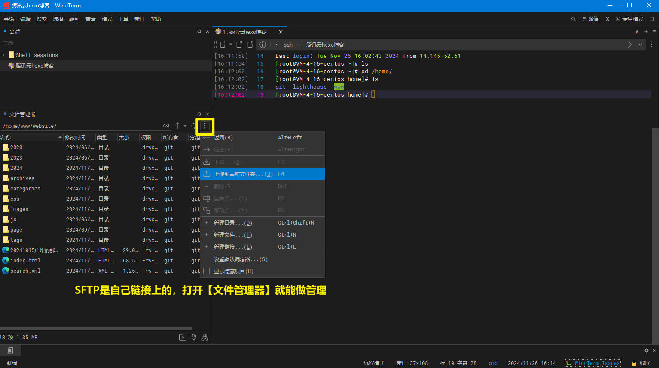Select the search.xml file

25,271
